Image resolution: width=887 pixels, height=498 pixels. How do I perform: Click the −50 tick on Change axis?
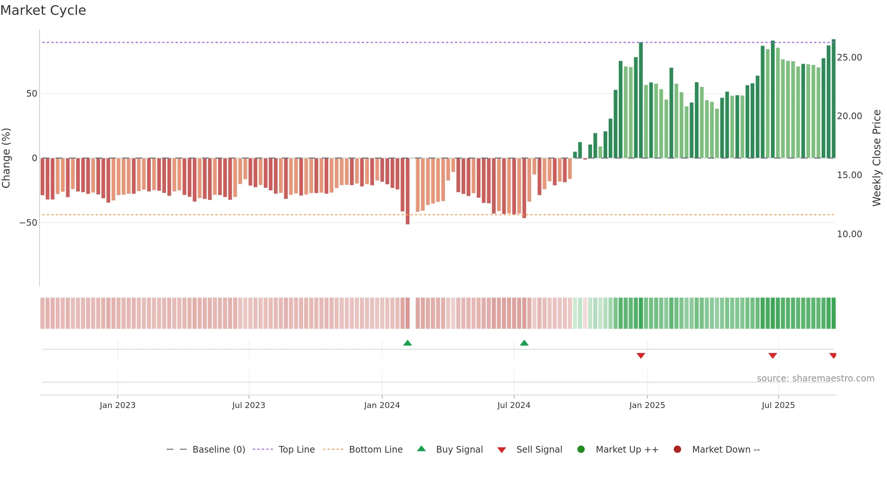pyautogui.click(x=28, y=223)
